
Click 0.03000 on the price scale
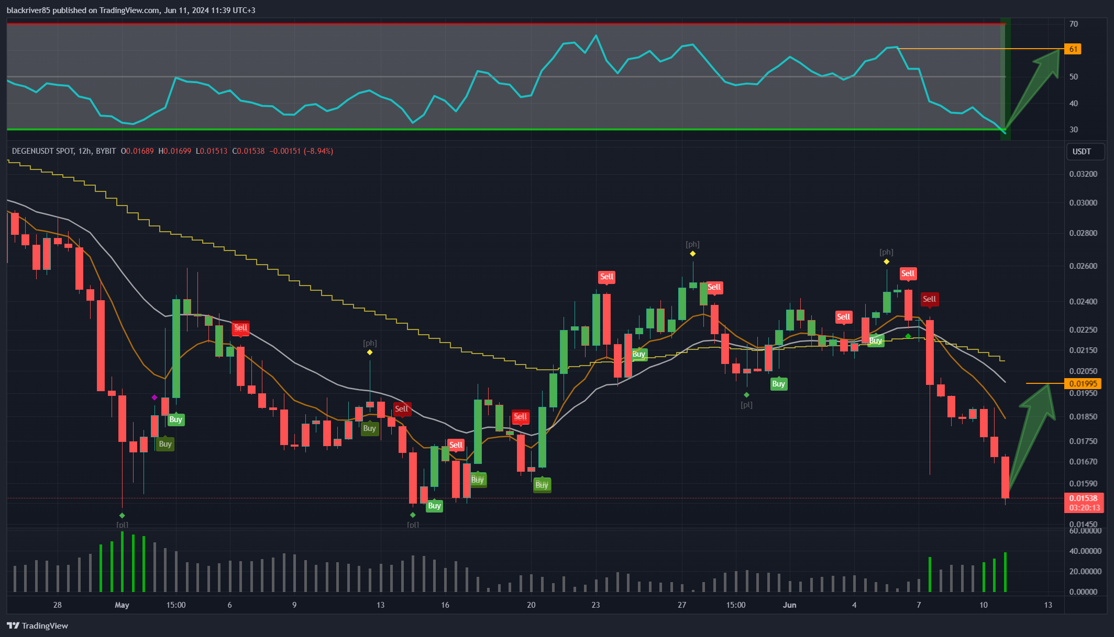(x=1083, y=203)
